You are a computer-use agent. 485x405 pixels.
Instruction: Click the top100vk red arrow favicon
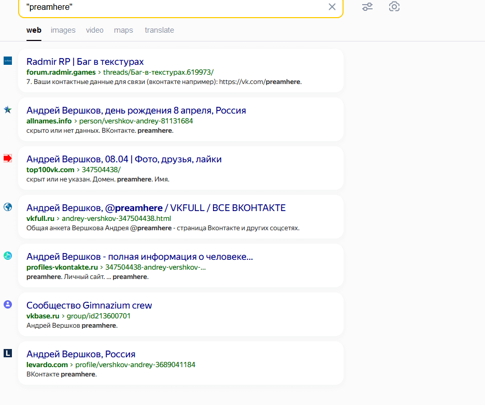pos(8,158)
